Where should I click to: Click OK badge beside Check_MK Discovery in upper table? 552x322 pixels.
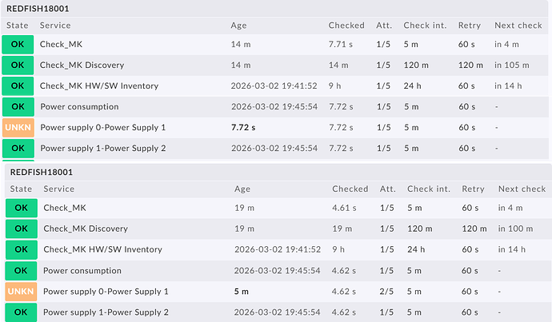(x=18, y=65)
